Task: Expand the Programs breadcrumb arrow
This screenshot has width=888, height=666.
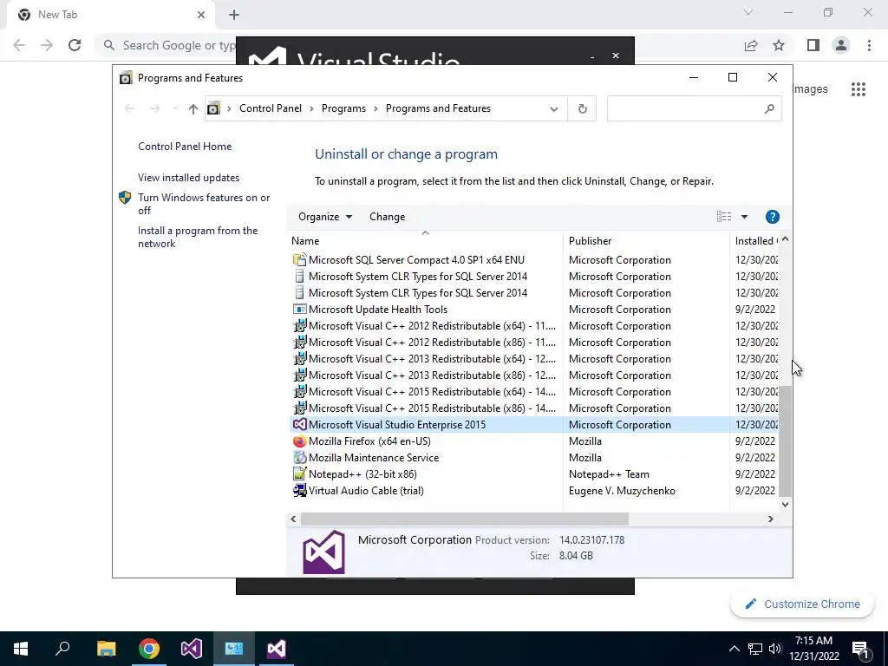Action: pos(375,108)
